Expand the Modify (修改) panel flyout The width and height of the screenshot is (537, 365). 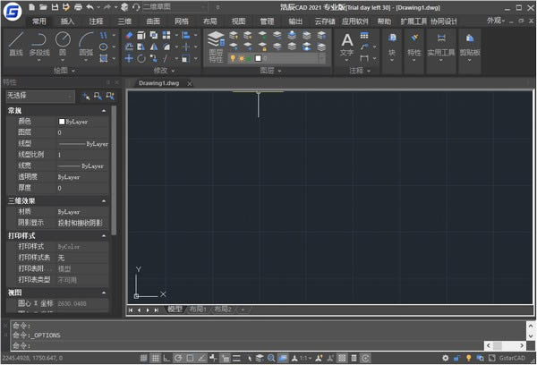pos(164,71)
